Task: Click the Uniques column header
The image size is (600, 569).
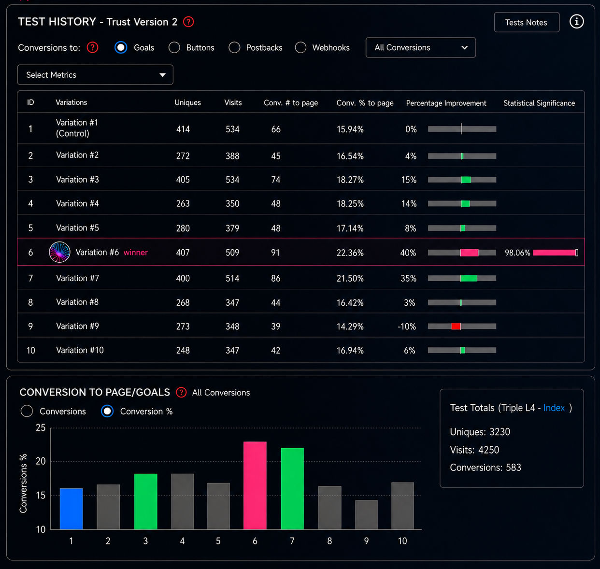Action: (x=187, y=102)
